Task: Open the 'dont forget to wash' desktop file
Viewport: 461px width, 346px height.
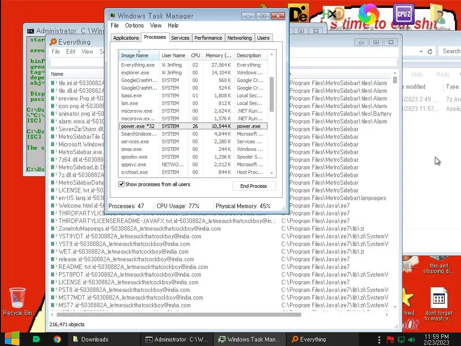Action: [x=438, y=304]
